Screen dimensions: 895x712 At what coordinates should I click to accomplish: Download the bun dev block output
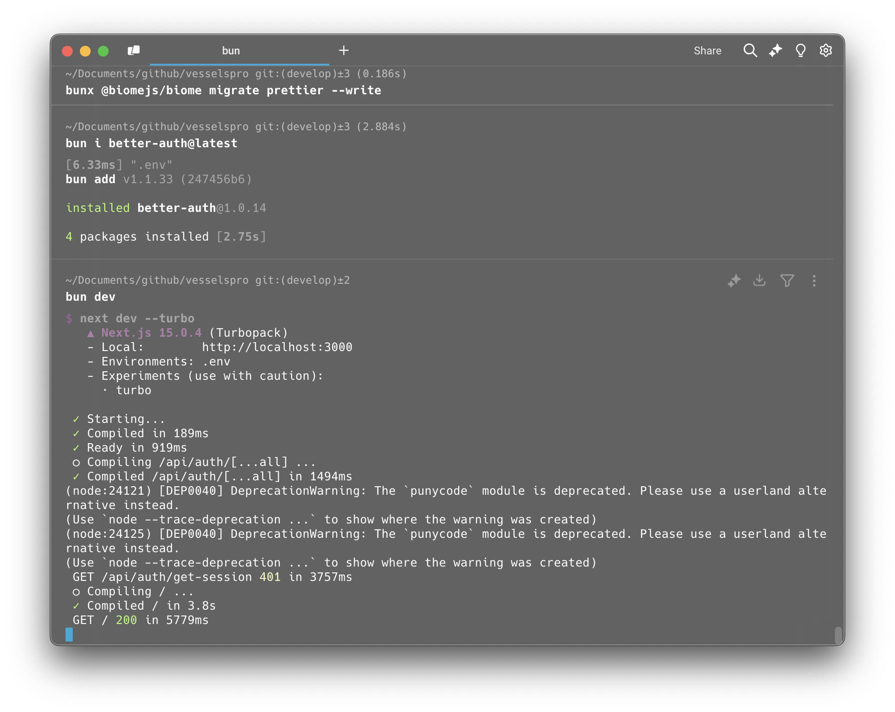coord(759,281)
